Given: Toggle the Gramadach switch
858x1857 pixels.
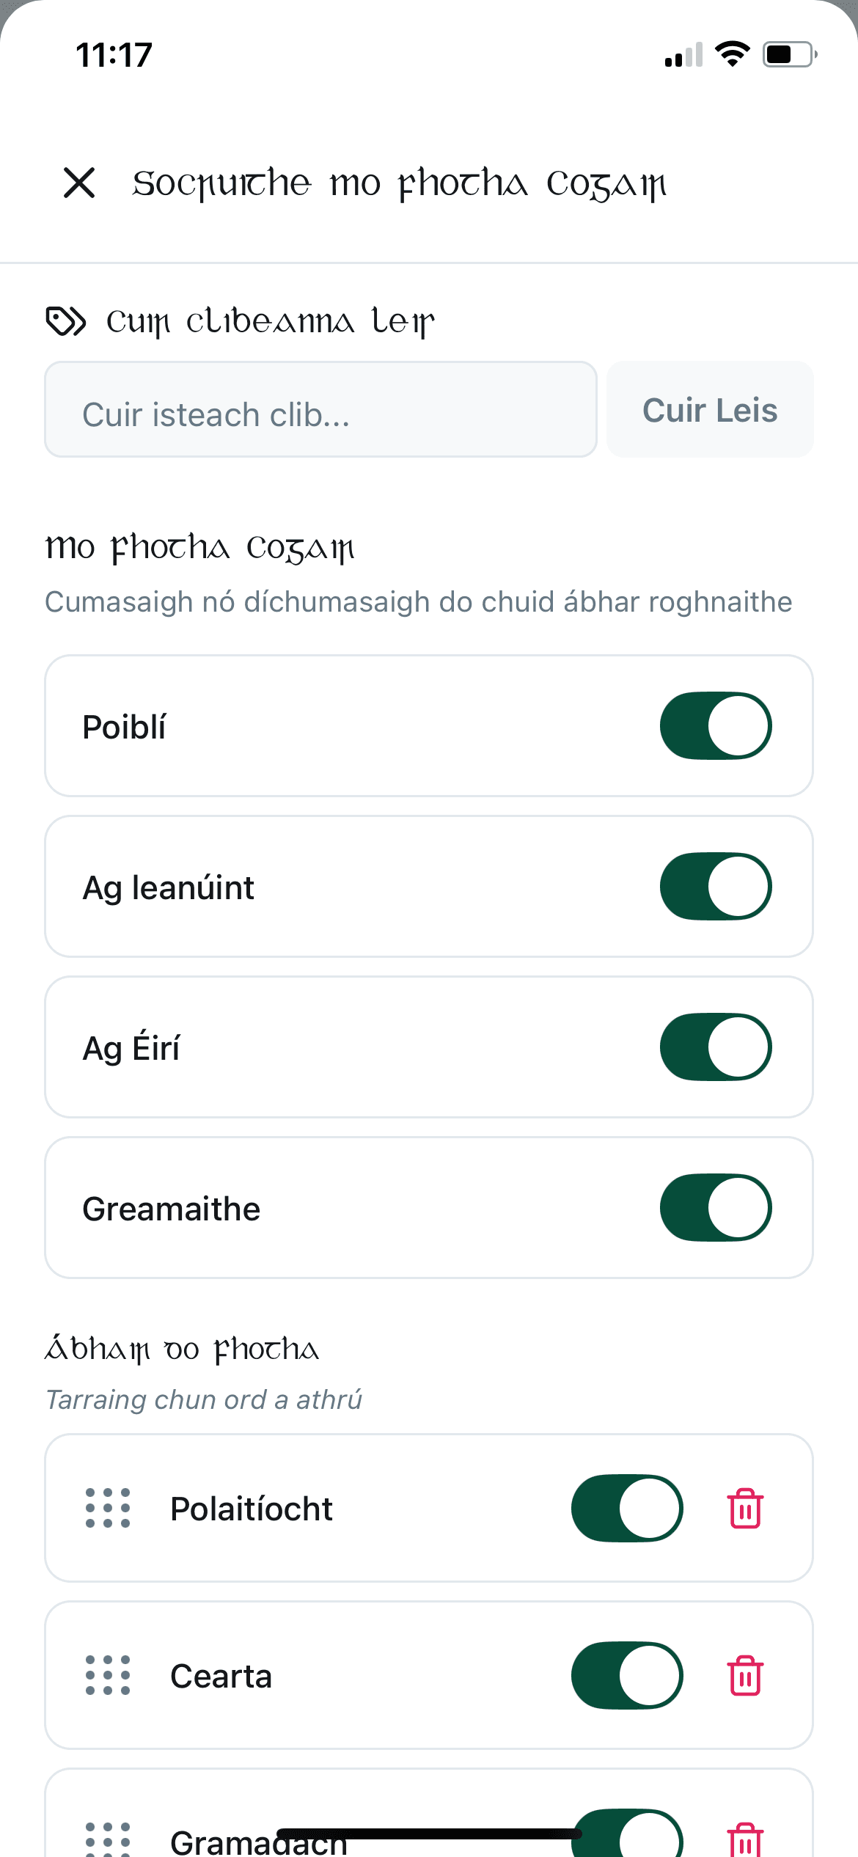Looking at the screenshot, I should click(627, 1837).
